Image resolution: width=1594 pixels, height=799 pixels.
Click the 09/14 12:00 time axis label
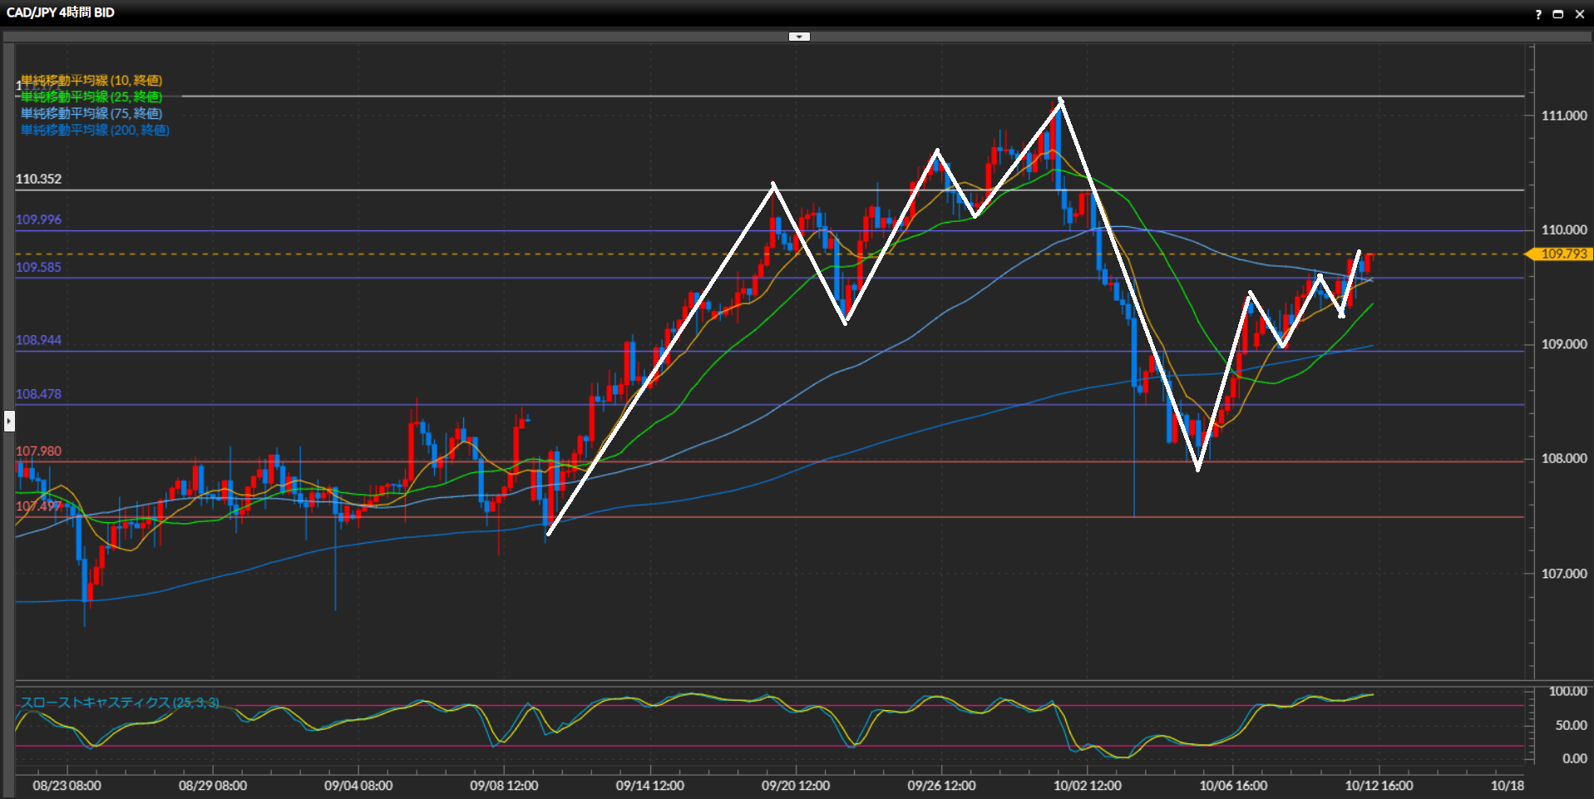[649, 786]
